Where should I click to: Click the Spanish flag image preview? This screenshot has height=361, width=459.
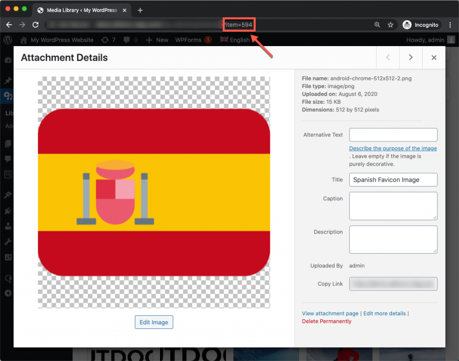point(154,192)
